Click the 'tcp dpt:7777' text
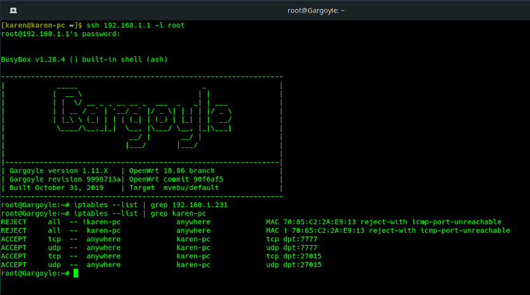 tap(292, 239)
